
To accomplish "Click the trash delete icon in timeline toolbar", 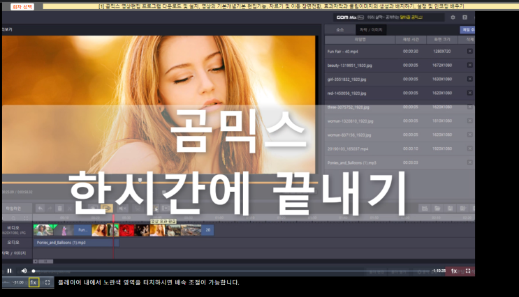I will (x=60, y=208).
